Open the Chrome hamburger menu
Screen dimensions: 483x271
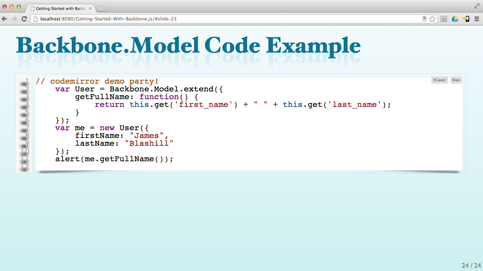coord(477,19)
